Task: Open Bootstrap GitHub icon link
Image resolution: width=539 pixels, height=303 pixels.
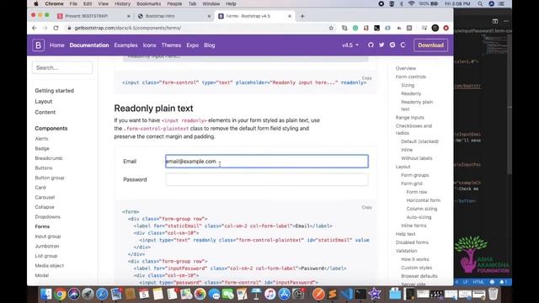Action: 371,45
